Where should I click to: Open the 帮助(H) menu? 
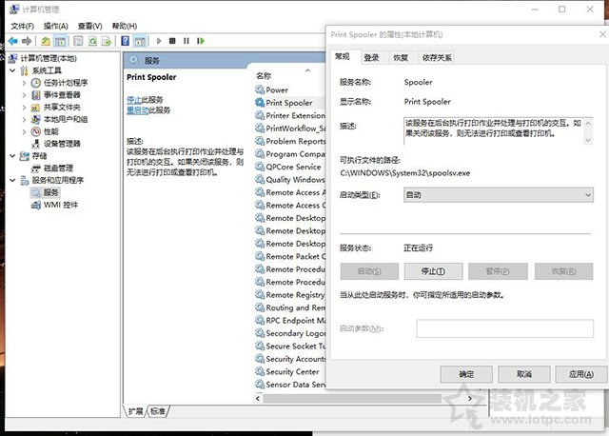[125, 26]
